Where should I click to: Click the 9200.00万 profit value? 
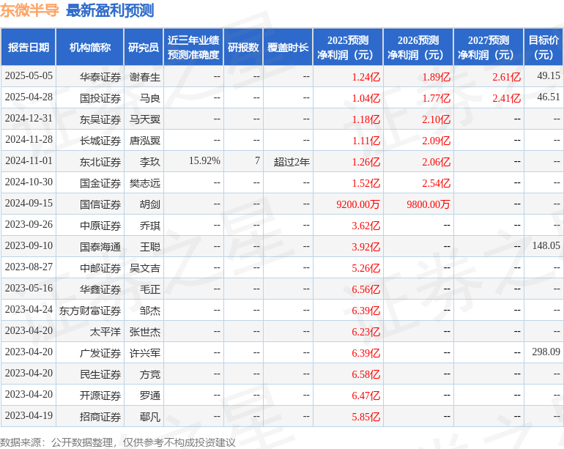click(358, 204)
